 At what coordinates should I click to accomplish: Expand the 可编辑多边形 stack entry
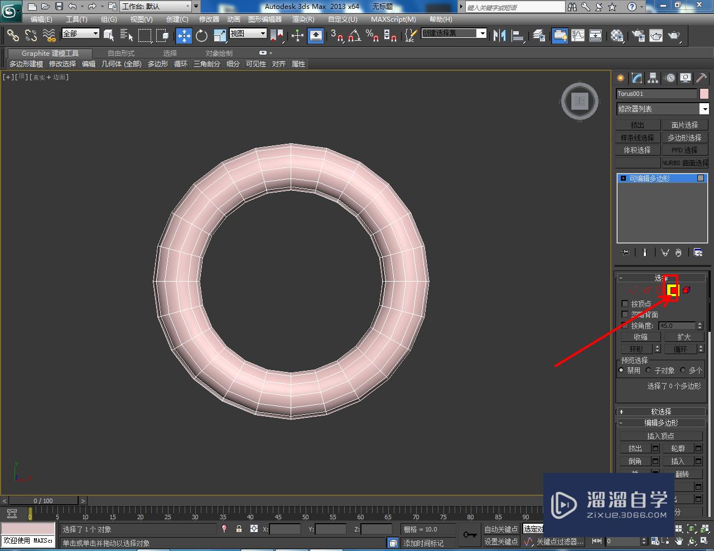tap(623, 178)
